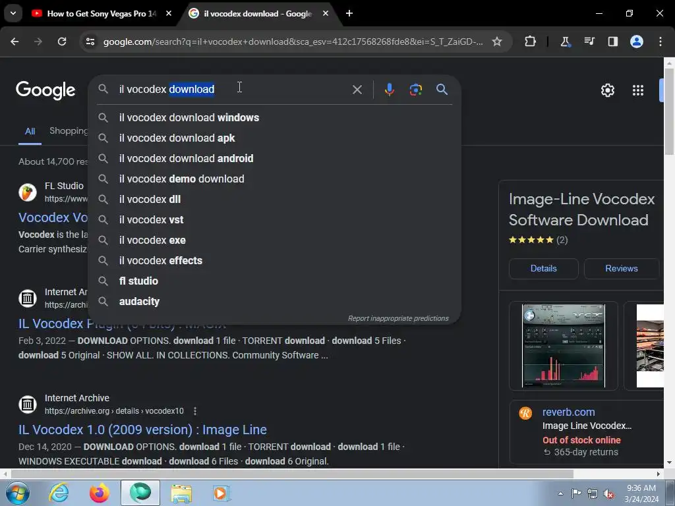The image size is (675, 506).
Task: Click the five-star rating (2) reviews
Action: (538, 240)
